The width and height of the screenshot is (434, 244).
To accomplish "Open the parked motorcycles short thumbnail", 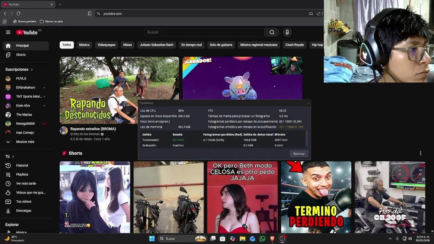I will [x=169, y=197].
